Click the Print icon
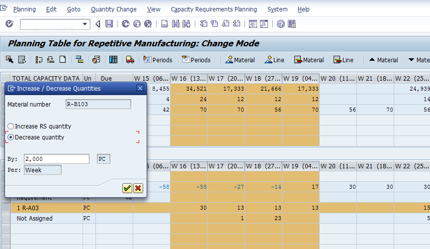This screenshot has width=430, height=249. [x=165, y=24]
